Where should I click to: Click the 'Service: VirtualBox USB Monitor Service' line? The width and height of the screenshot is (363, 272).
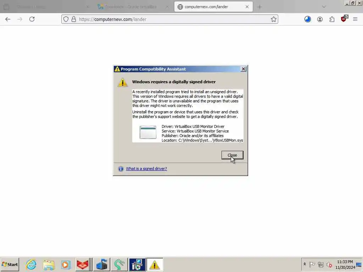click(x=195, y=131)
